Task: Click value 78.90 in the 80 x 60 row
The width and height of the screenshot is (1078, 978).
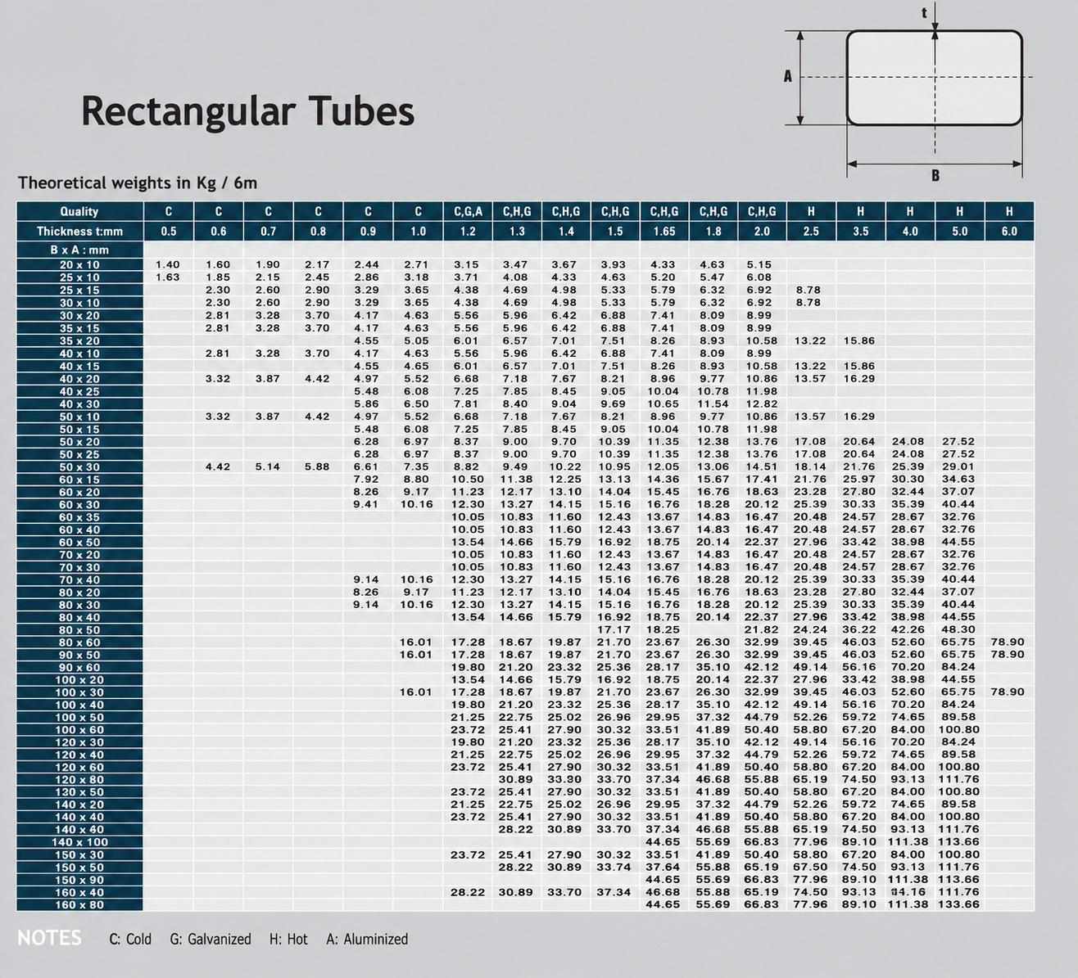Action: (x=1008, y=642)
